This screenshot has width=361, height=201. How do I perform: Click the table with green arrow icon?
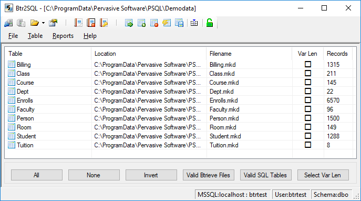pyautogui.click(x=129, y=23)
